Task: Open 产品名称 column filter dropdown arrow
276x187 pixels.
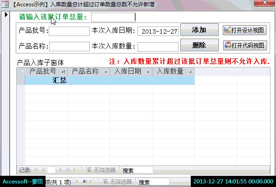Action: [106, 72]
